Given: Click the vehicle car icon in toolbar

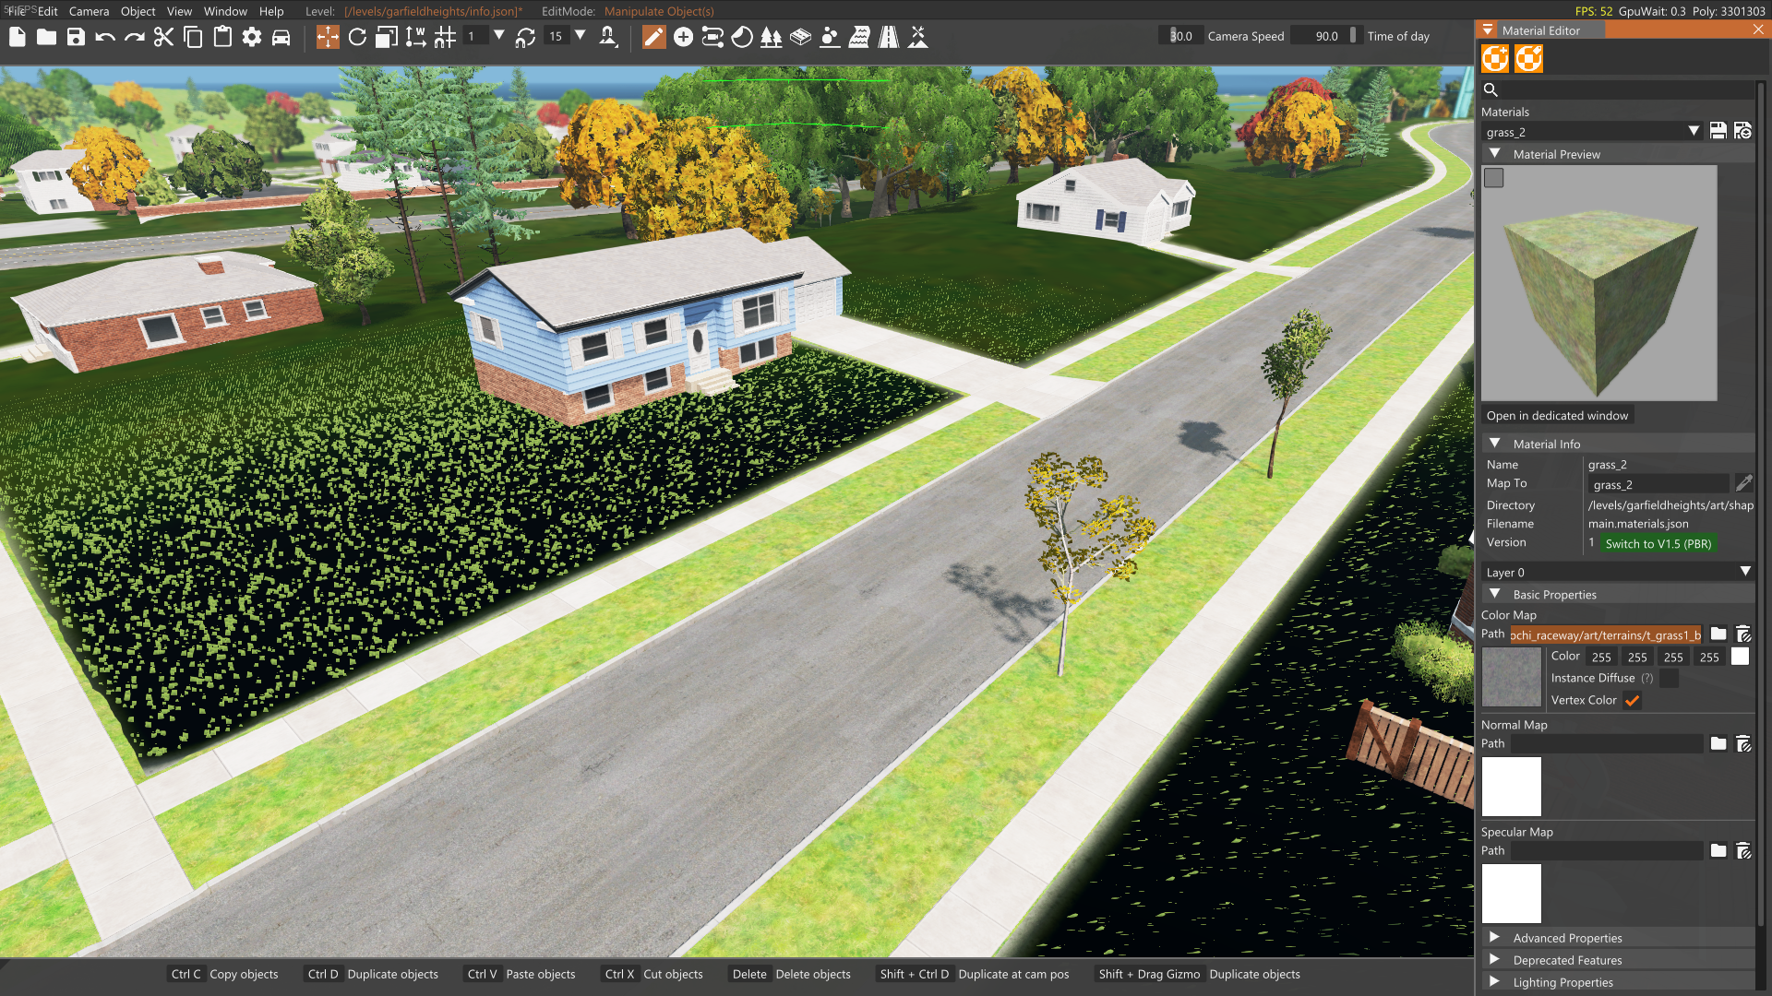Looking at the screenshot, I should (x=281, y=37).
